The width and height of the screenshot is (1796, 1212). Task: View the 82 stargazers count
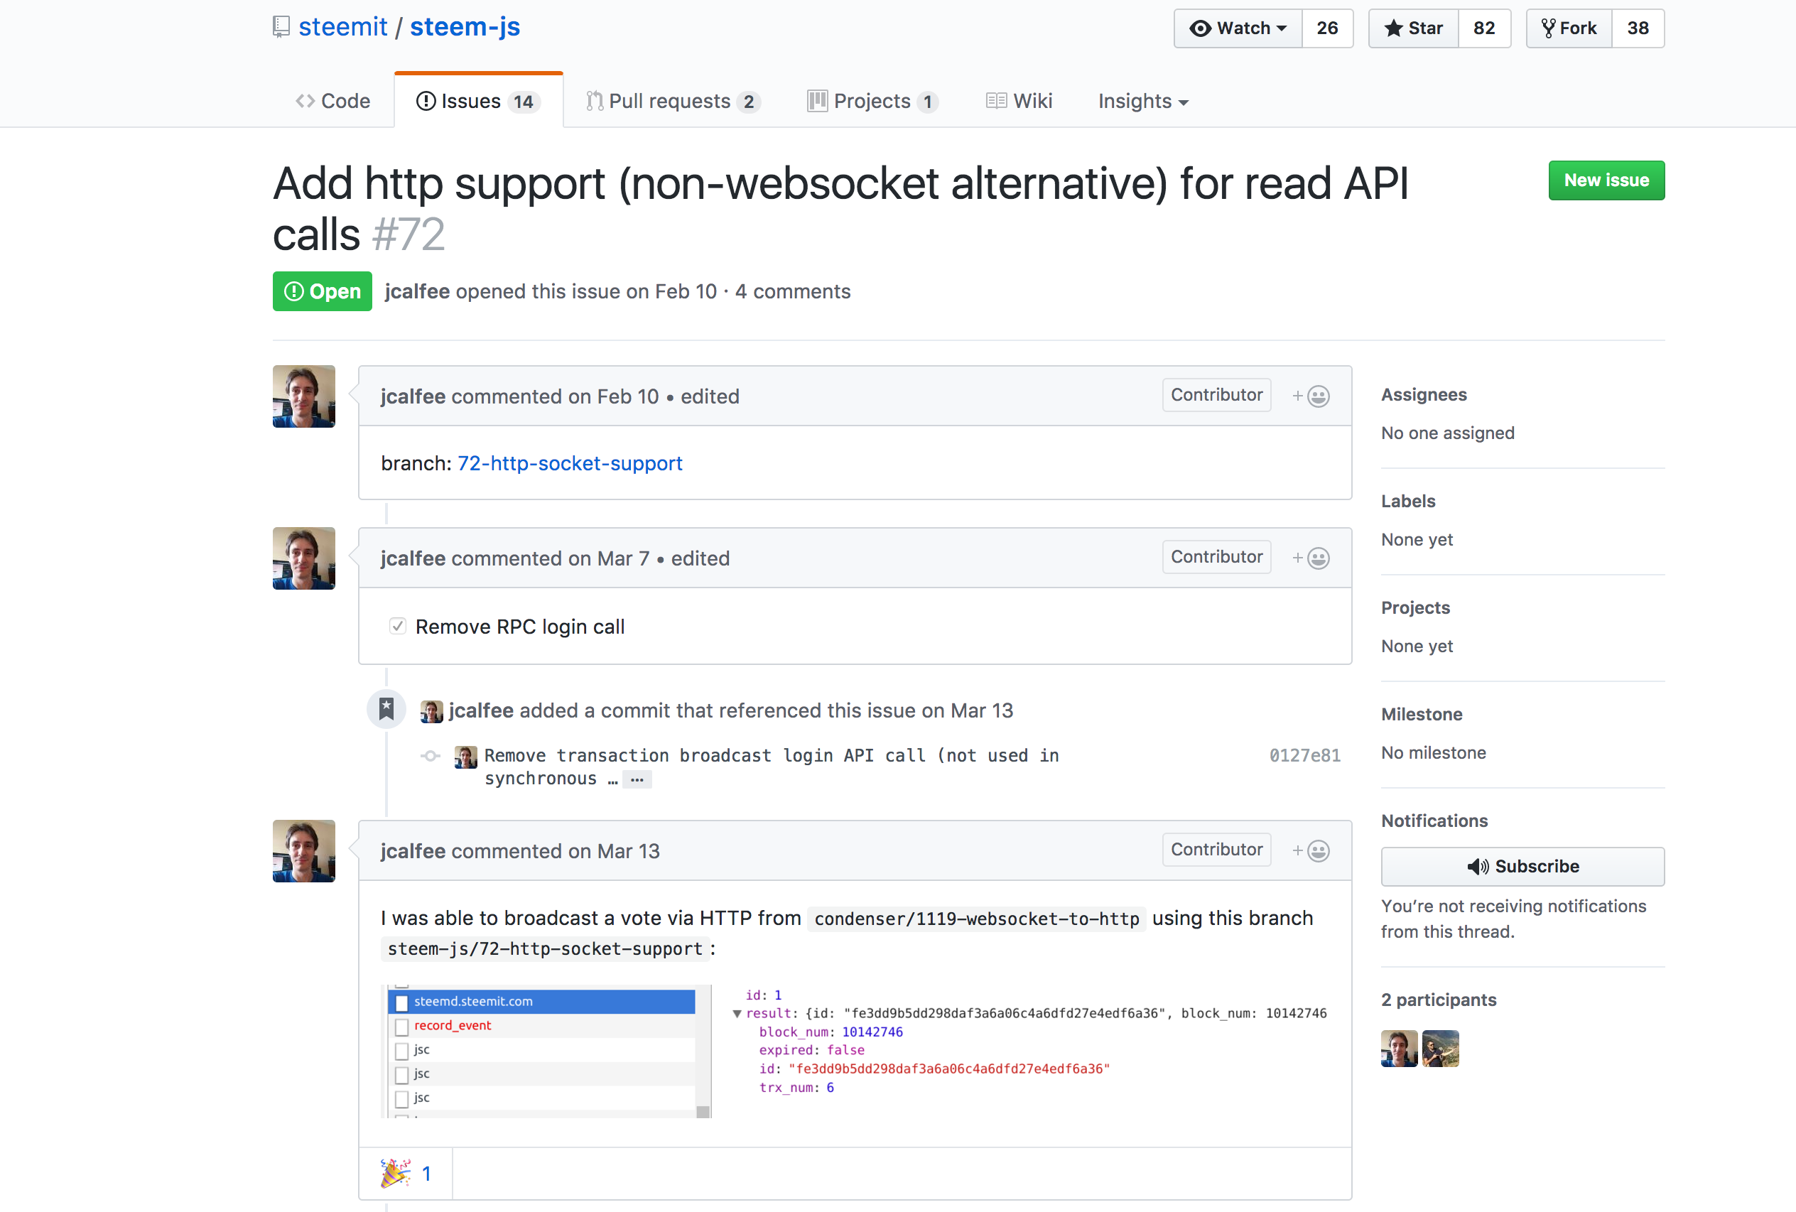[x=1485, y=28]
